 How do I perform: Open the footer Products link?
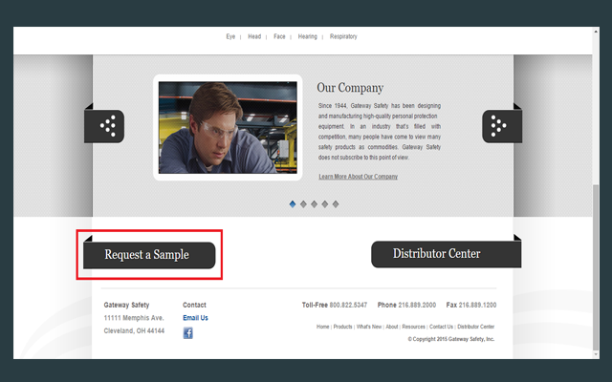click(x=342, y=327)
